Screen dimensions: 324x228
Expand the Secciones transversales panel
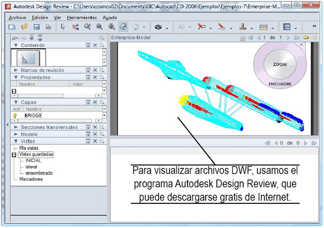coord(17,127)
